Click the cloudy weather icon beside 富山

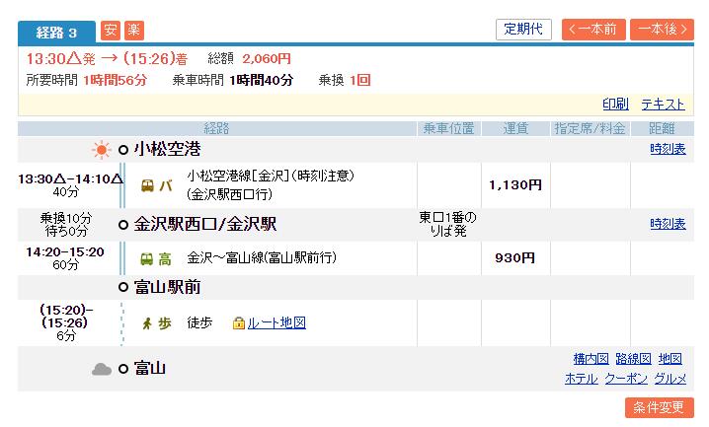(x=101, y=369)
